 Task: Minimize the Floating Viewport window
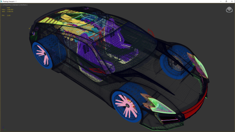pyautogui.click(x=221, y=1)
